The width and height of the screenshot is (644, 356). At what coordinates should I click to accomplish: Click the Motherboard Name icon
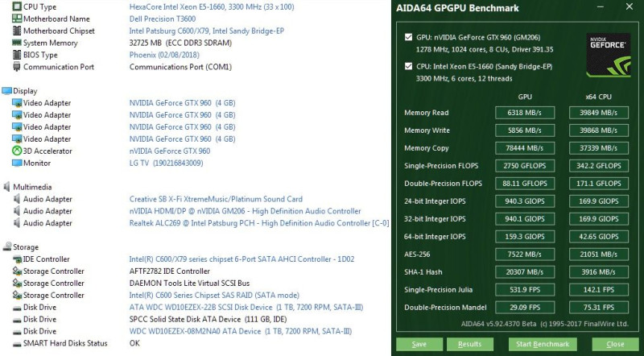17,19
